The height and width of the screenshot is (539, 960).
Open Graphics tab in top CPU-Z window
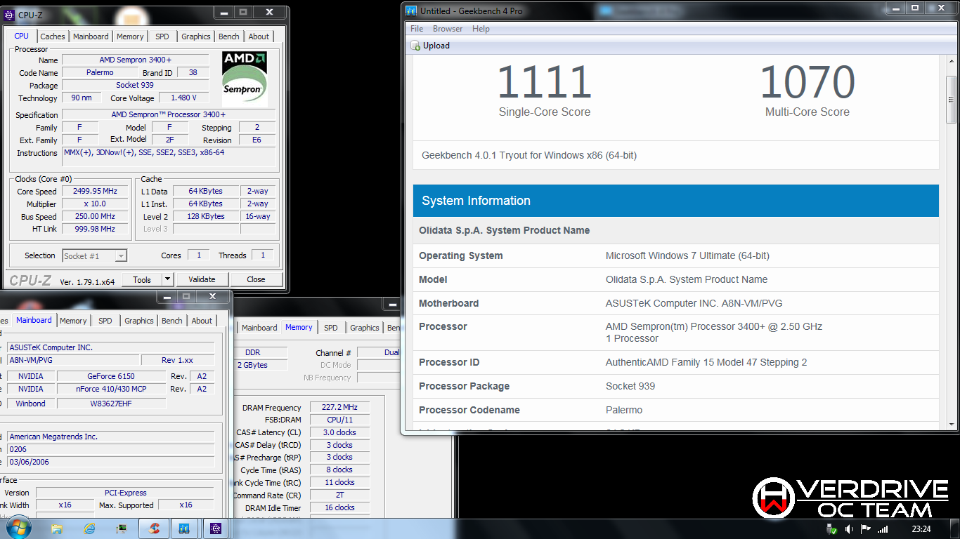195,36
